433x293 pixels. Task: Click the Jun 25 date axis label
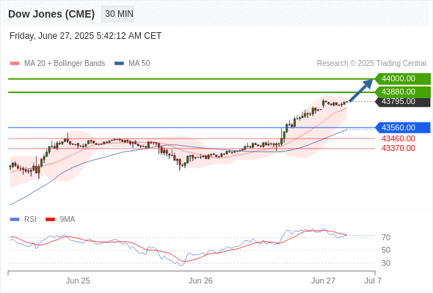coord(78,281)
